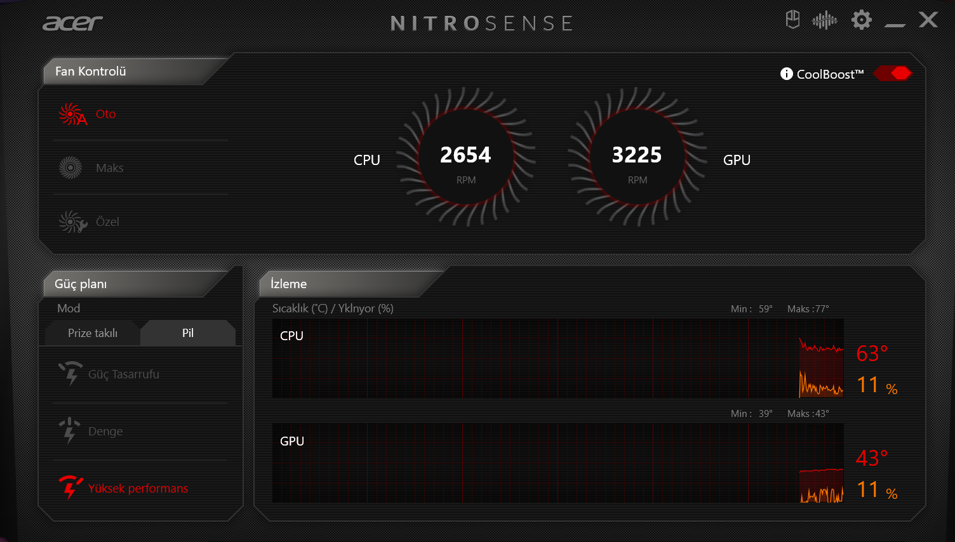The height and width of the screenshot is (542, 955).
Task: Click the CPU fan dial showing 2654
Action: (466, 157)
